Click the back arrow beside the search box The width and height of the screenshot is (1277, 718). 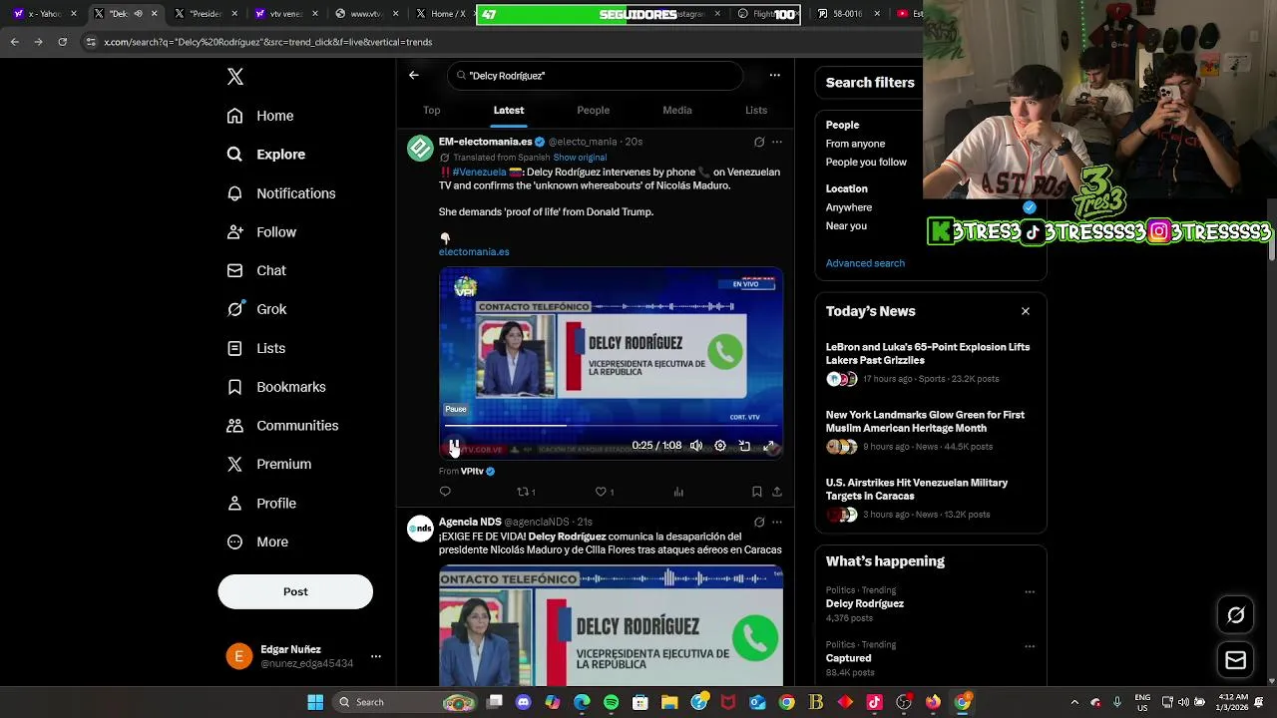[x=414, y=75]
